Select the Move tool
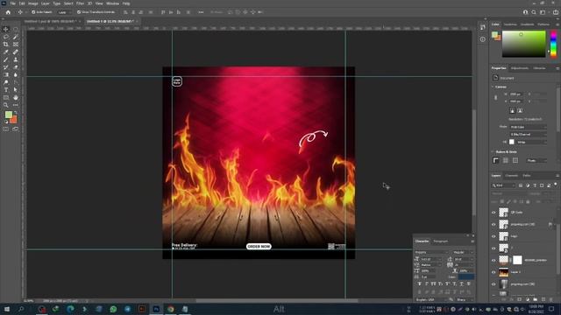The width and height of the screenshot is (561, 315). point(6,29)
